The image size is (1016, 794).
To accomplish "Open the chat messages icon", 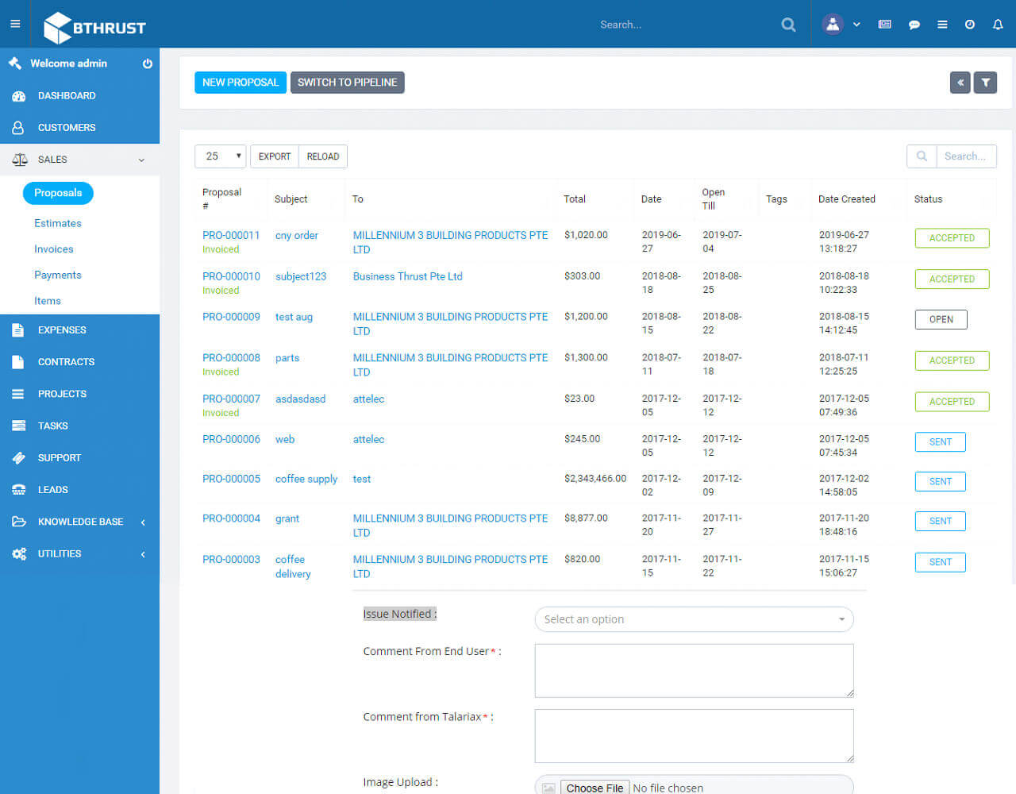I will pos(914,25).
